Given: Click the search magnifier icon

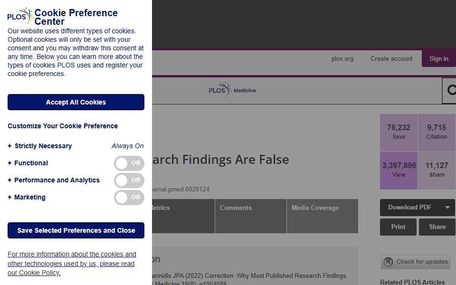Looking at the screenshot, I should (x=451, y=90).
